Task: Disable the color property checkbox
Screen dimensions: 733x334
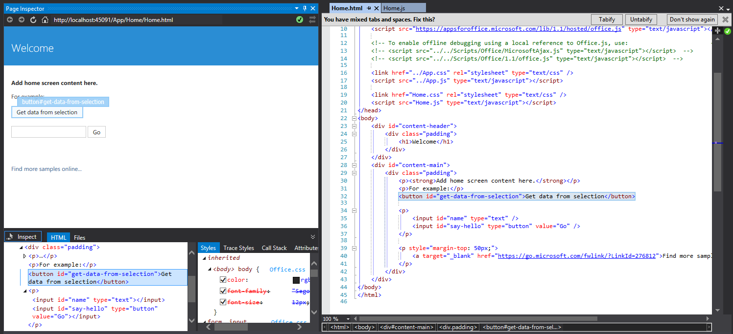Action: (223, 280)
